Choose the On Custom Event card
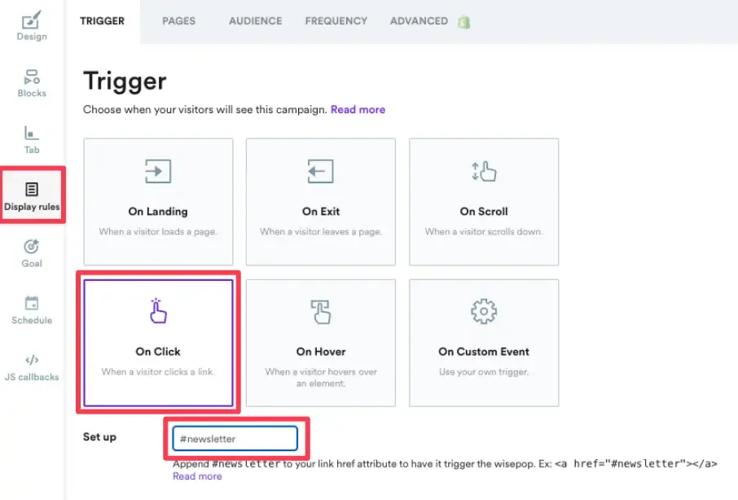The height and width of the screenshot is (500, 738). coord(484,343)
